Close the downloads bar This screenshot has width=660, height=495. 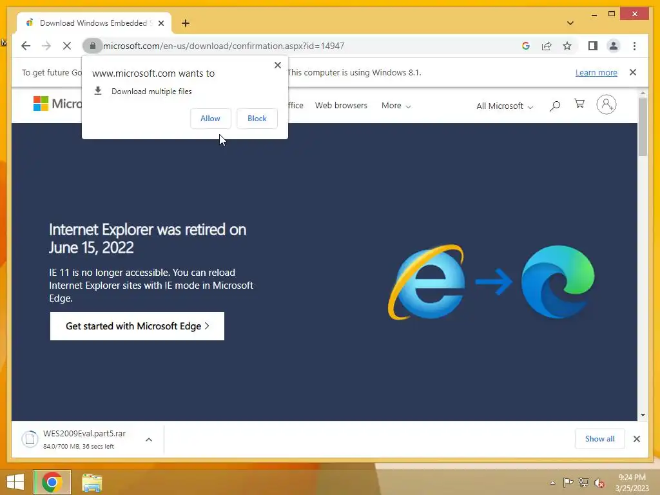point(637,439)
